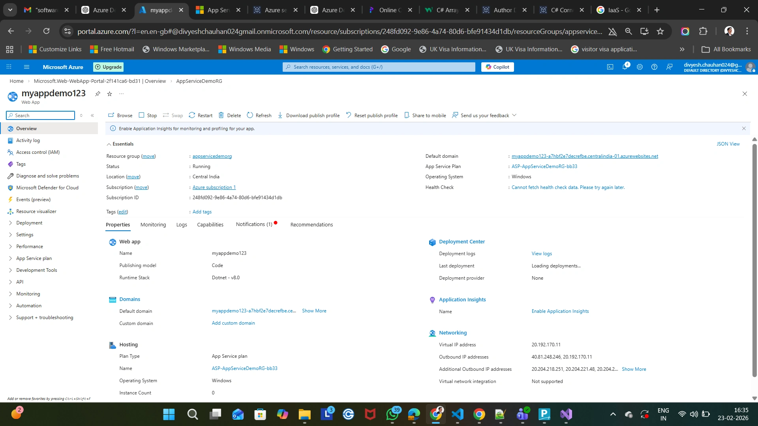
Task: Click Enable Application Insights link
Action: [560, 311]
